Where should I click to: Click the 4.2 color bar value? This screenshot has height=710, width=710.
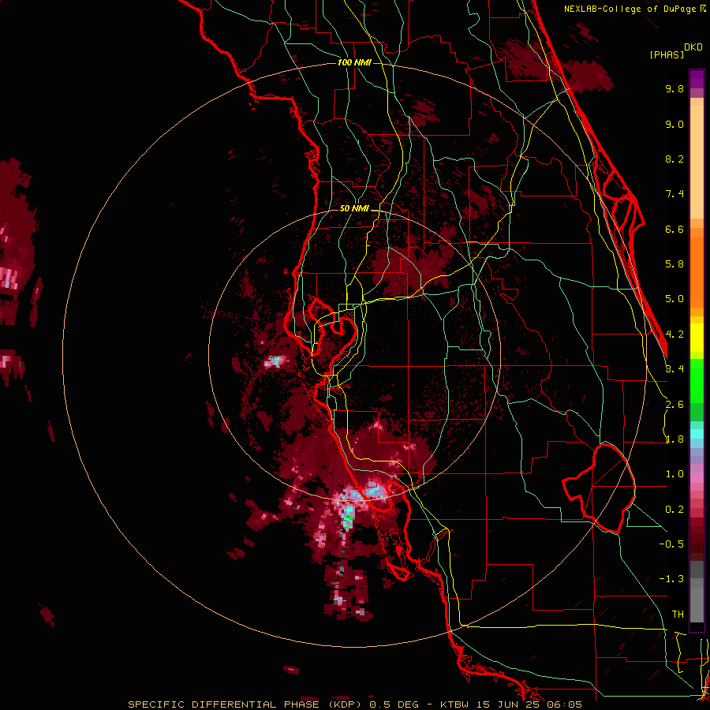(674, 334)
